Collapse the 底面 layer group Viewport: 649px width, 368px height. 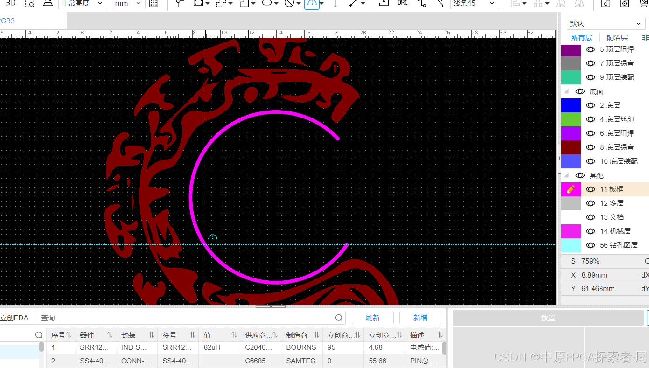567,92
